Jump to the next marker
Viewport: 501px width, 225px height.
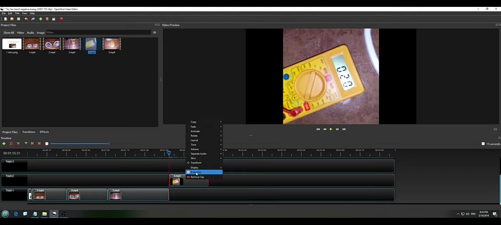click(39, 143)
